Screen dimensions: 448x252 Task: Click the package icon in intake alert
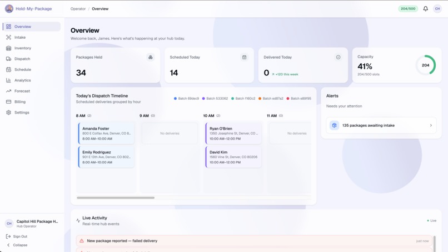coord(334,125)
